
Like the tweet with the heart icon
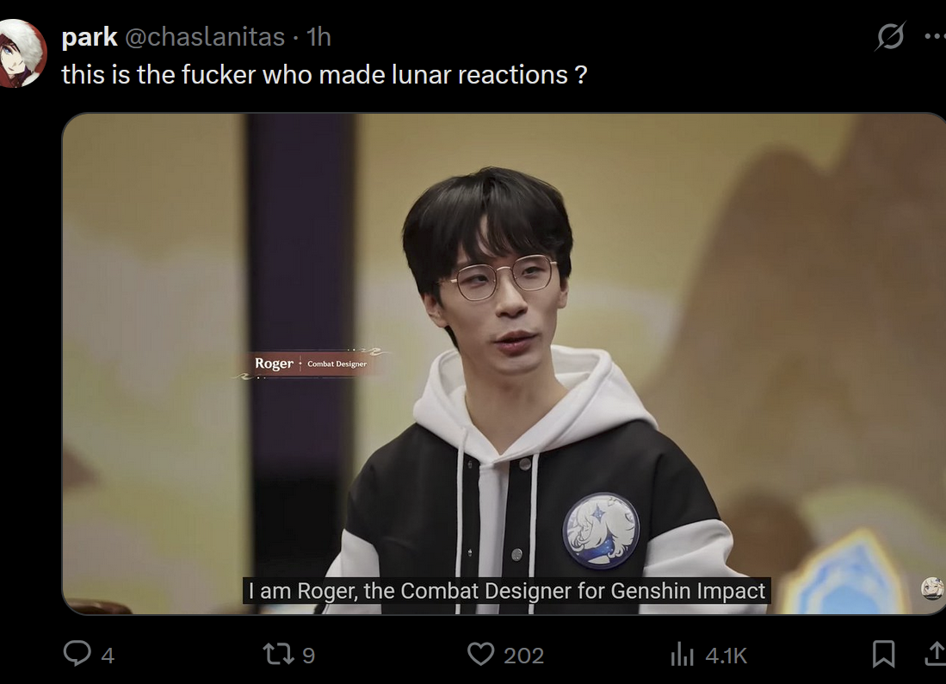click(x=481, y=654)
